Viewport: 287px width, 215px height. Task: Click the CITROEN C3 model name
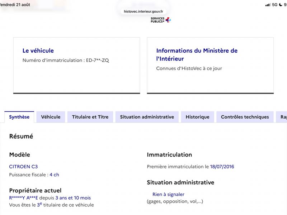coord(23,167)
